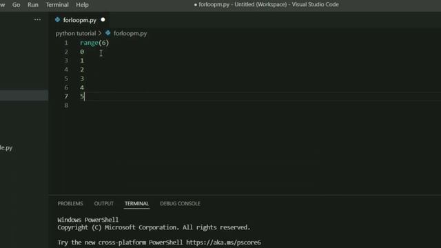Viewport: 441px width, 248px height.
Task: Click the '1' on line 3
Action: coord(82,61)
